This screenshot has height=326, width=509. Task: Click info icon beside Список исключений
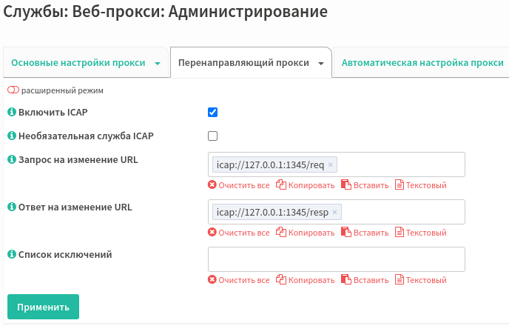pos(12,254)
